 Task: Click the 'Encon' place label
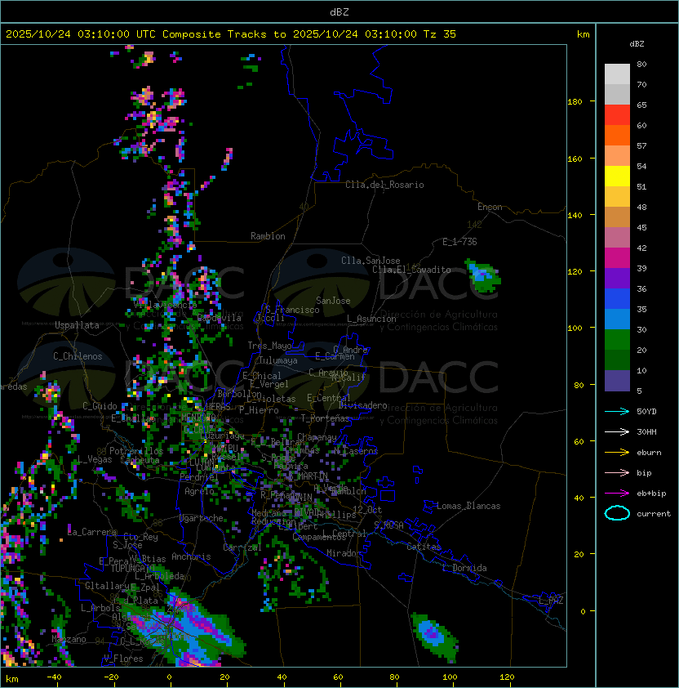point(490,207)
